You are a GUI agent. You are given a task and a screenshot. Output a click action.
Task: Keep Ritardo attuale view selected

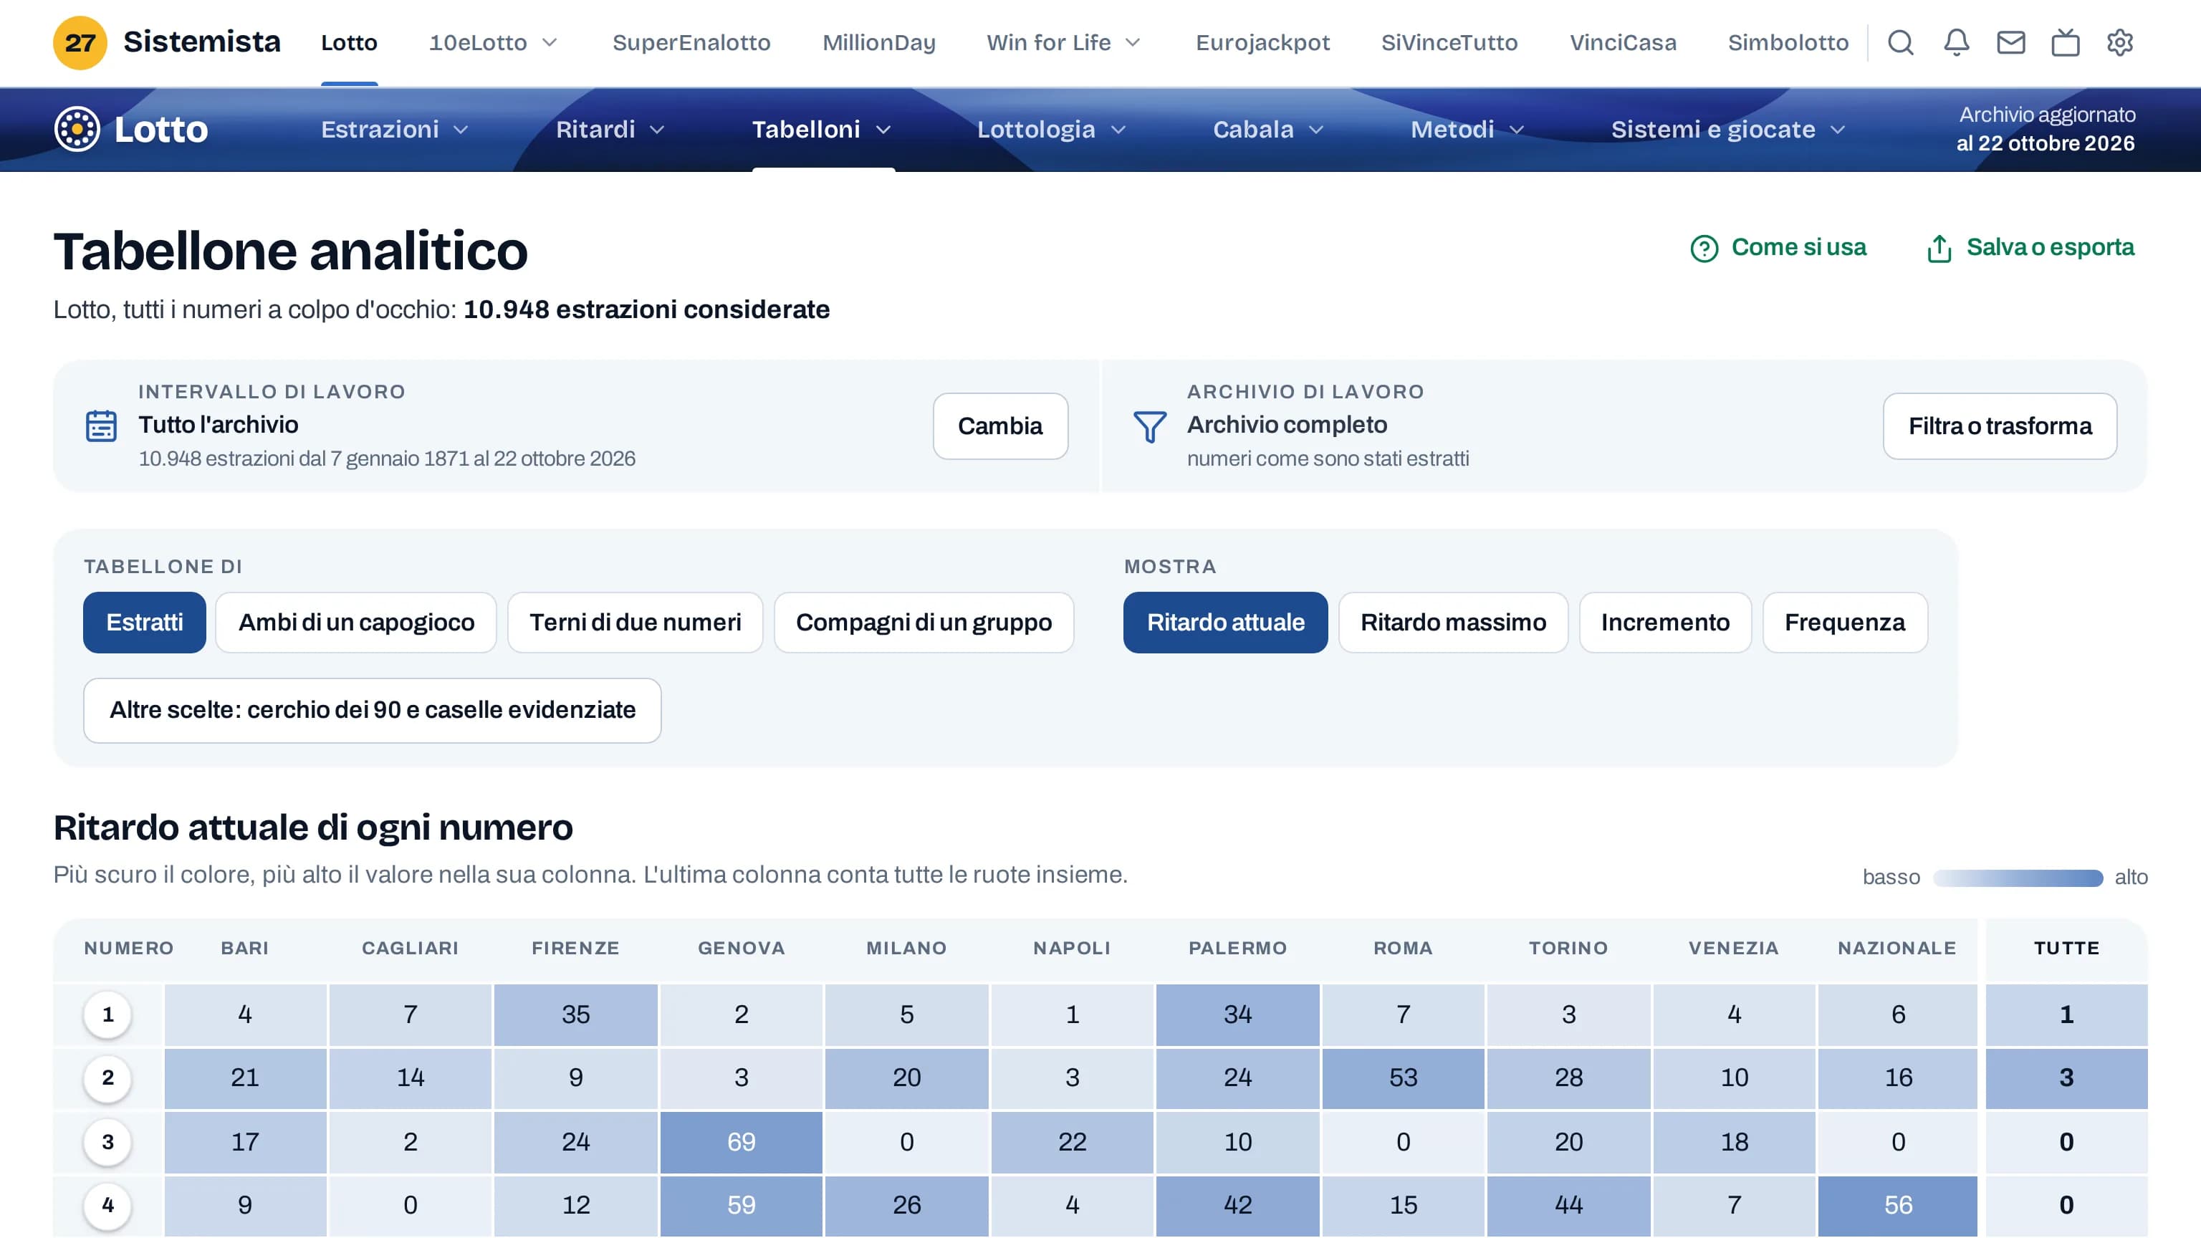pyautogui.click(x=1225, y=622)
